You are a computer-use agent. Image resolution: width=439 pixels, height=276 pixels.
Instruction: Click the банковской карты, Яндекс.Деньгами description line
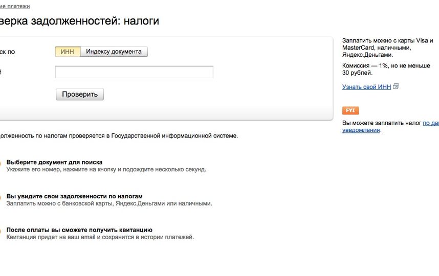[x=109, y=203]
